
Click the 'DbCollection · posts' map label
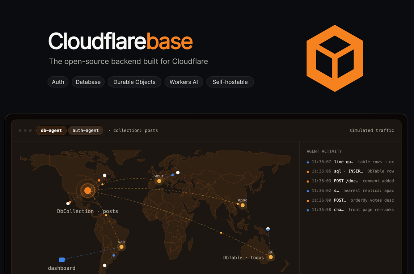[x=87, y=211]
